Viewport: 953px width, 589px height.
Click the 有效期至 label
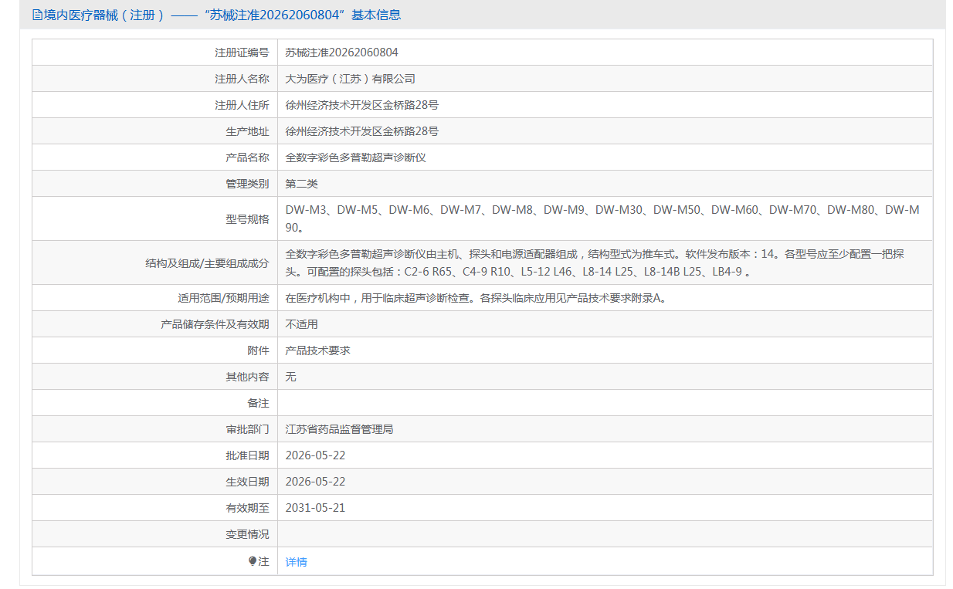coord(247,508)
